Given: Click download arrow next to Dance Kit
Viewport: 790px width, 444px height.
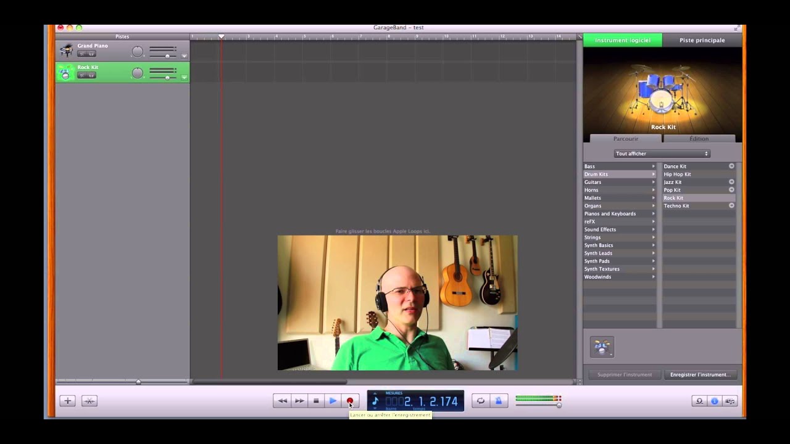Looking at the screenshot, I should click(x=731, y=166).
